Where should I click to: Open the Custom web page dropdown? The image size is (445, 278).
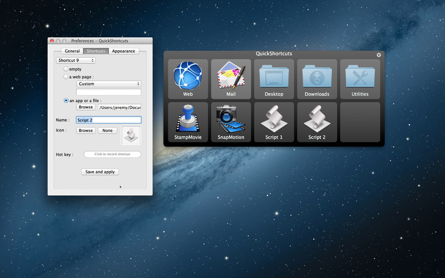[108, 84]
